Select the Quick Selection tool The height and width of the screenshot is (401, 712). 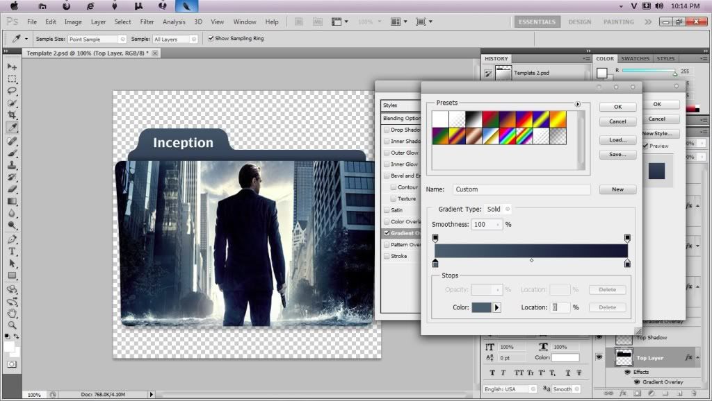click(x=12, y=103)
